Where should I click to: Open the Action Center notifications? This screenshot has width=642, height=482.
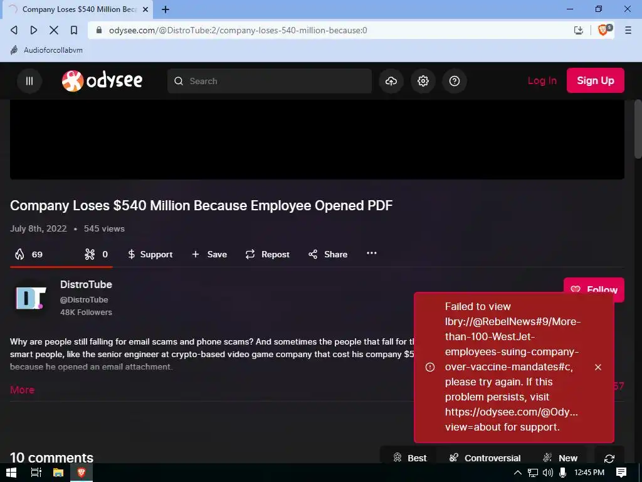pos(621,473)
